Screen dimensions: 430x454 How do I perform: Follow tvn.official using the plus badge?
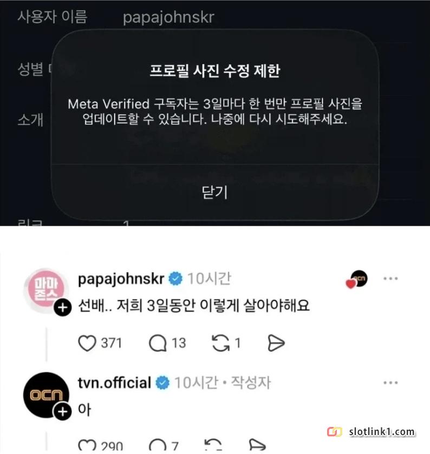point(62,411)
